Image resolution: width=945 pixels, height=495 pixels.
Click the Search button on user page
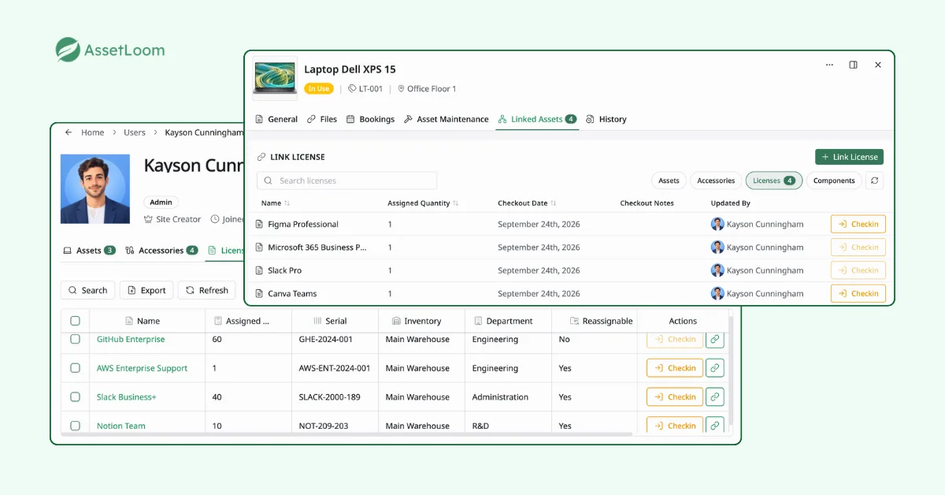(87, 290)
